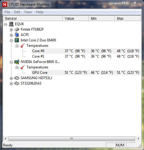Select the Fintek F71882F label
Viewport: 144px width, 150px height.
32,29
